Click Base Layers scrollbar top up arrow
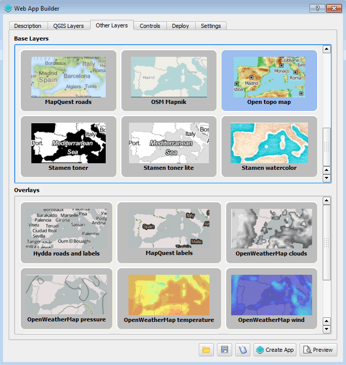 coord(327,49)
